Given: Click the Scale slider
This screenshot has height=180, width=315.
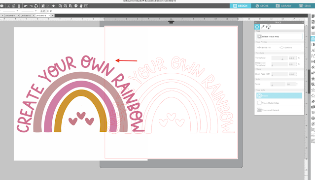Looking at the screenshot, I should coord(278,84).
